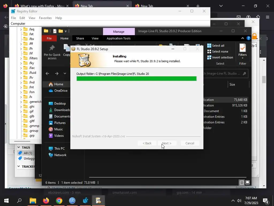Open File menu in Registry Editor
Viewport: 274px width, 206px height.
pyautogui.click(x=13, y=18)
